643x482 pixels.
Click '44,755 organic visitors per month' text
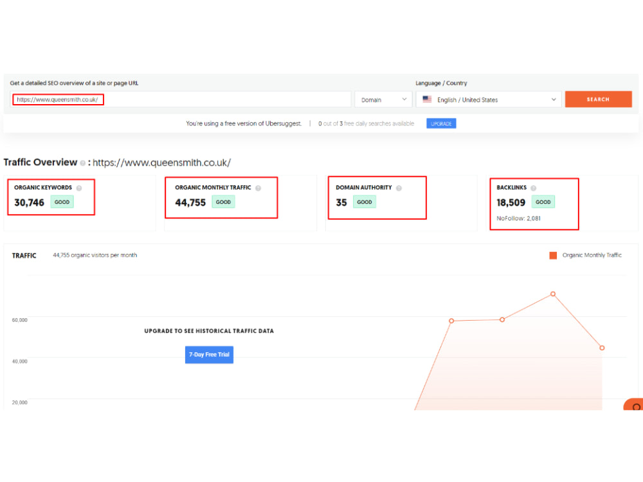click(95, 255)
